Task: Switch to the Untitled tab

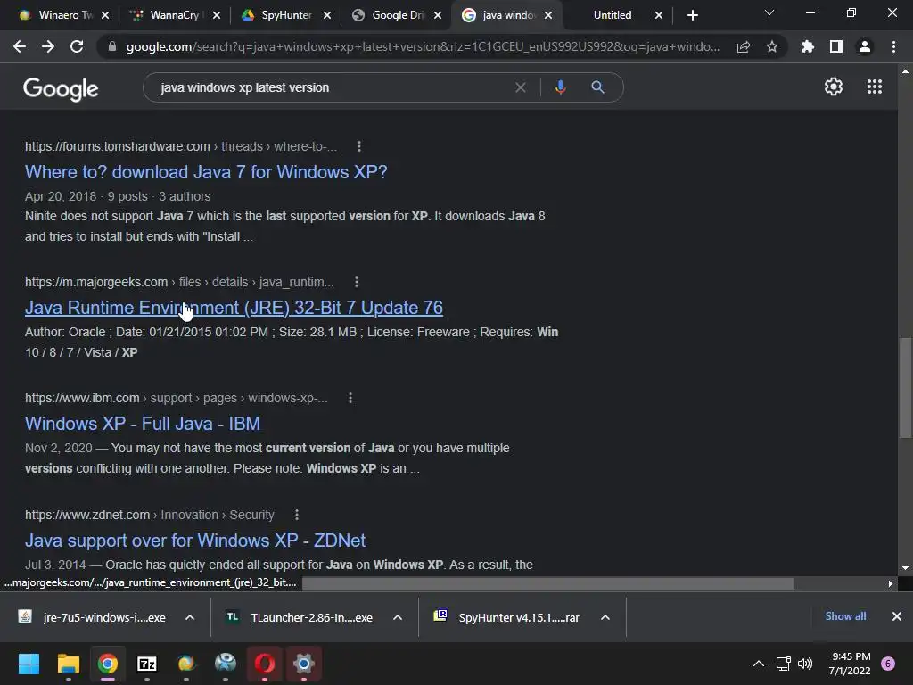Action: click(x=612, y=15)
